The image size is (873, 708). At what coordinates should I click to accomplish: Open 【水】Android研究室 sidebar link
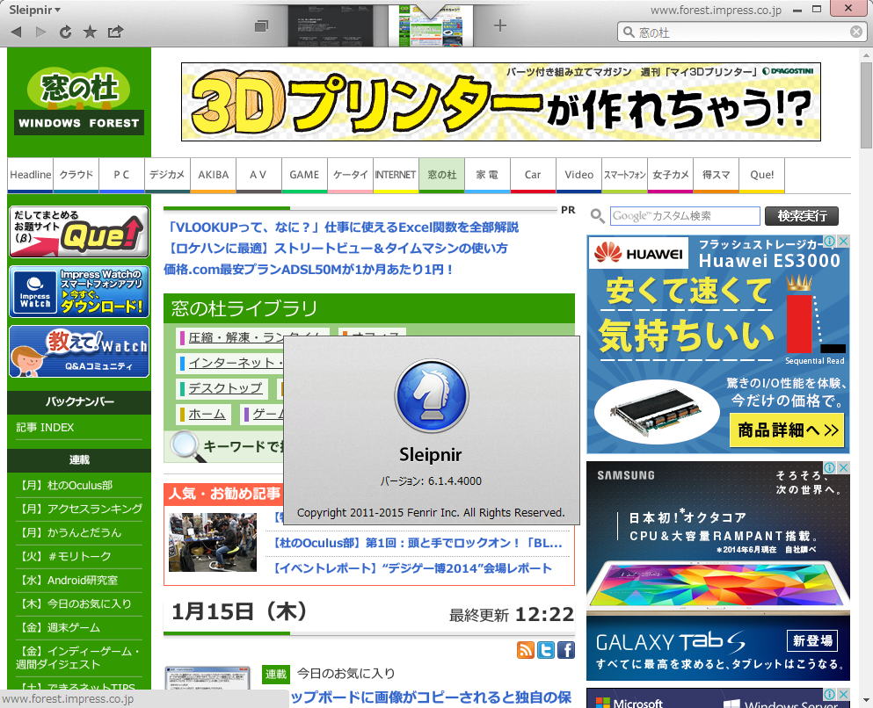[x=67, y=580]
